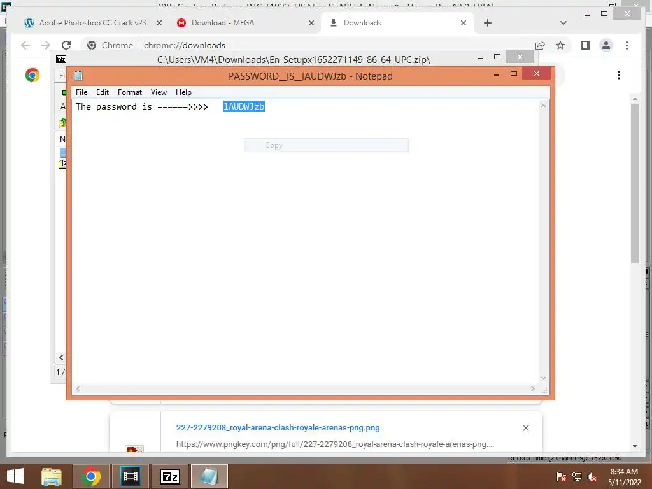
Task: Open the View menu in Notepad
Action: [159, 92]
